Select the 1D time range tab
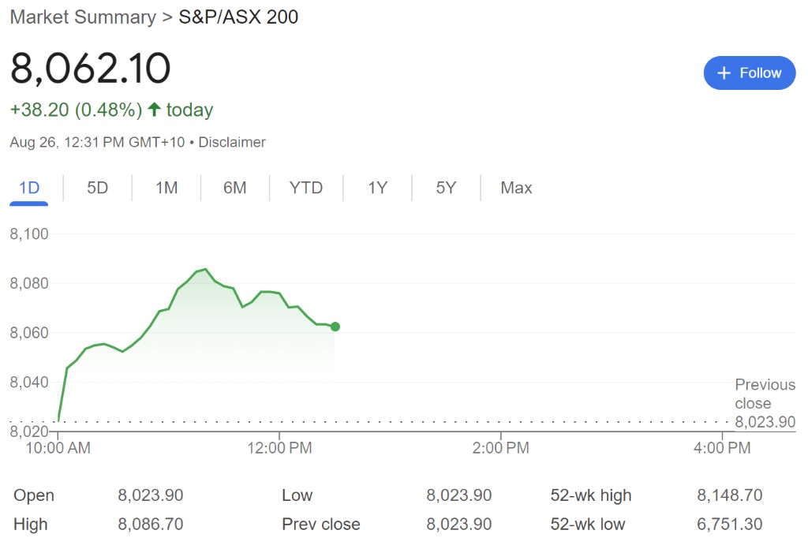This screenshot has height=549, width=808. click(29, 188)
